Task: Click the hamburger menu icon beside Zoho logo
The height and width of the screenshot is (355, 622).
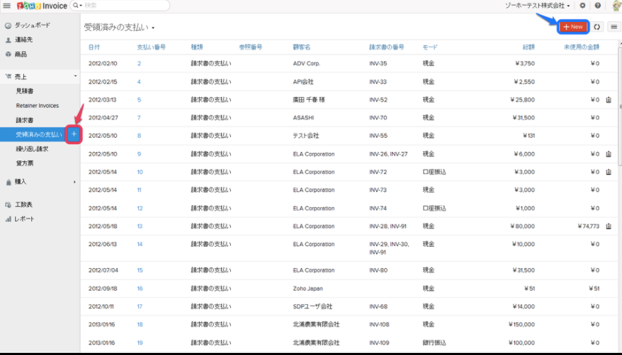Action: coord(6,6)
